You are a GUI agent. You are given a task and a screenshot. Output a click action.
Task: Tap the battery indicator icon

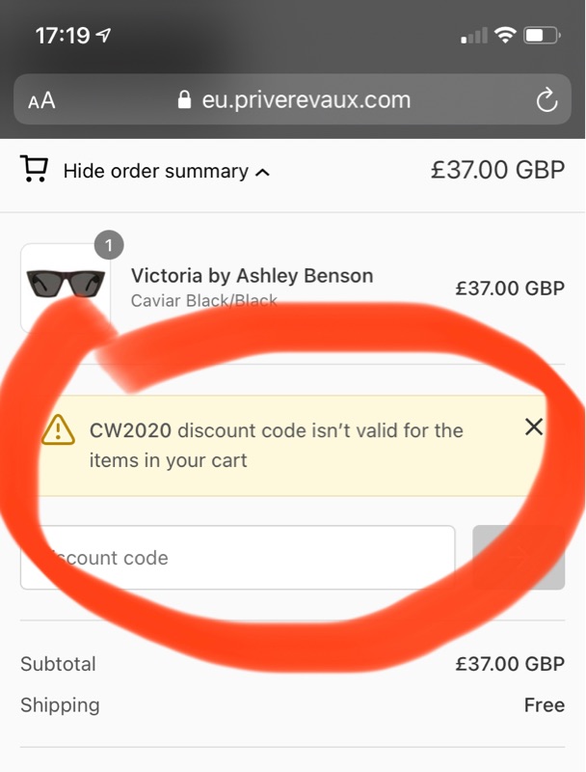point(541,37)
